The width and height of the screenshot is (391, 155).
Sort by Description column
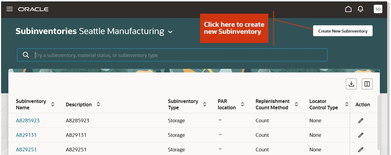[x=99, y=104]
